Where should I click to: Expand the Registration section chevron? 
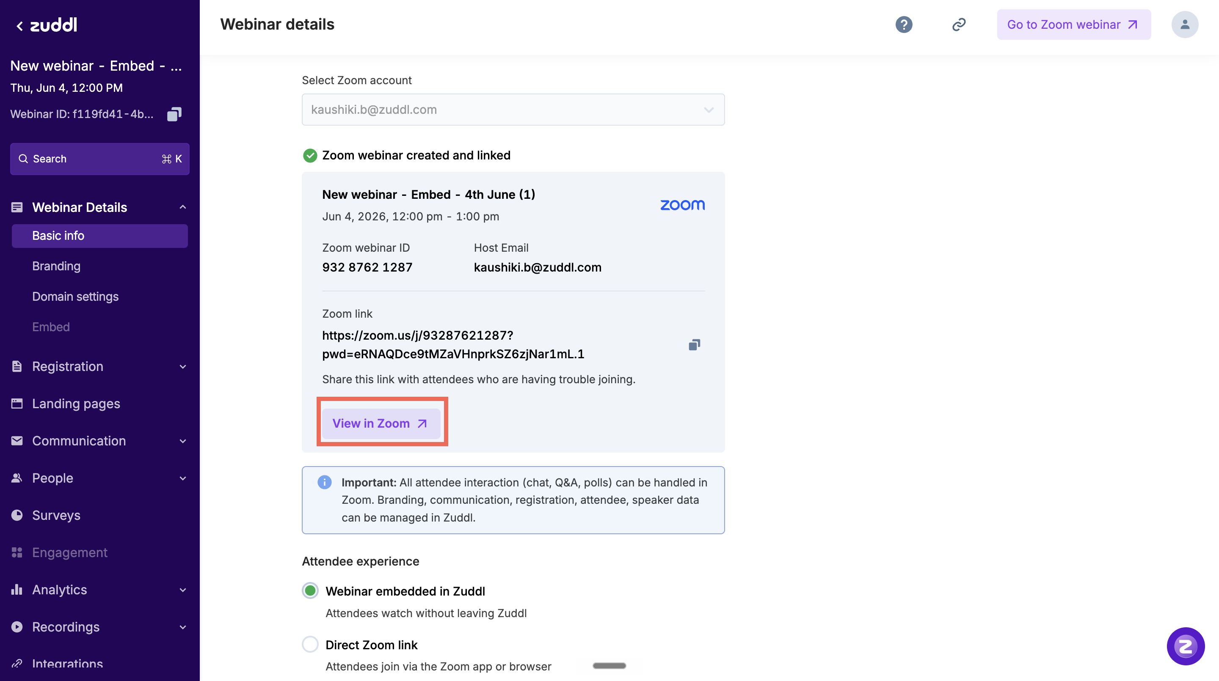click(x=183, y=366)
